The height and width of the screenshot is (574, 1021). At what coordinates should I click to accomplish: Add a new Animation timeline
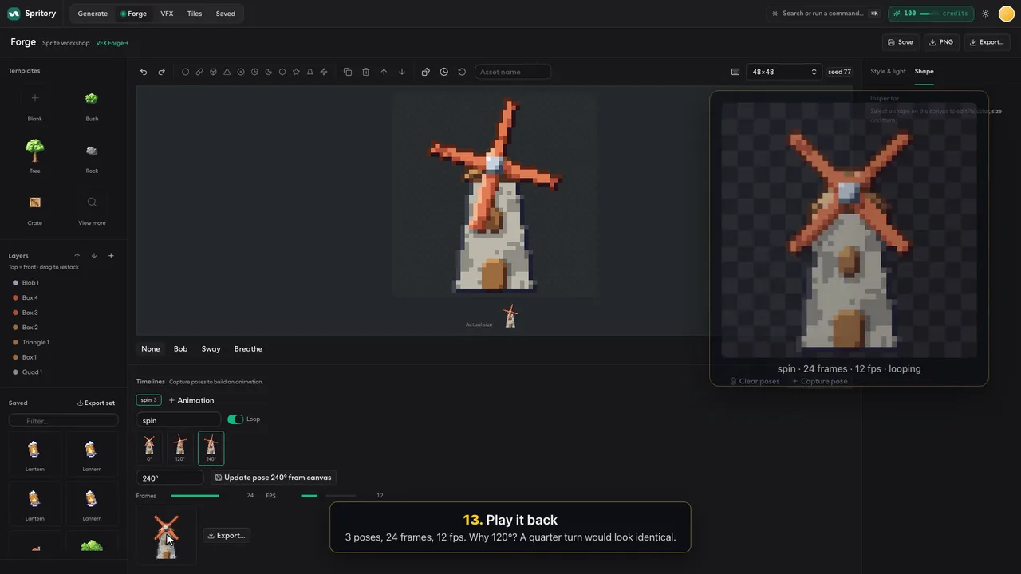[191, 400]
